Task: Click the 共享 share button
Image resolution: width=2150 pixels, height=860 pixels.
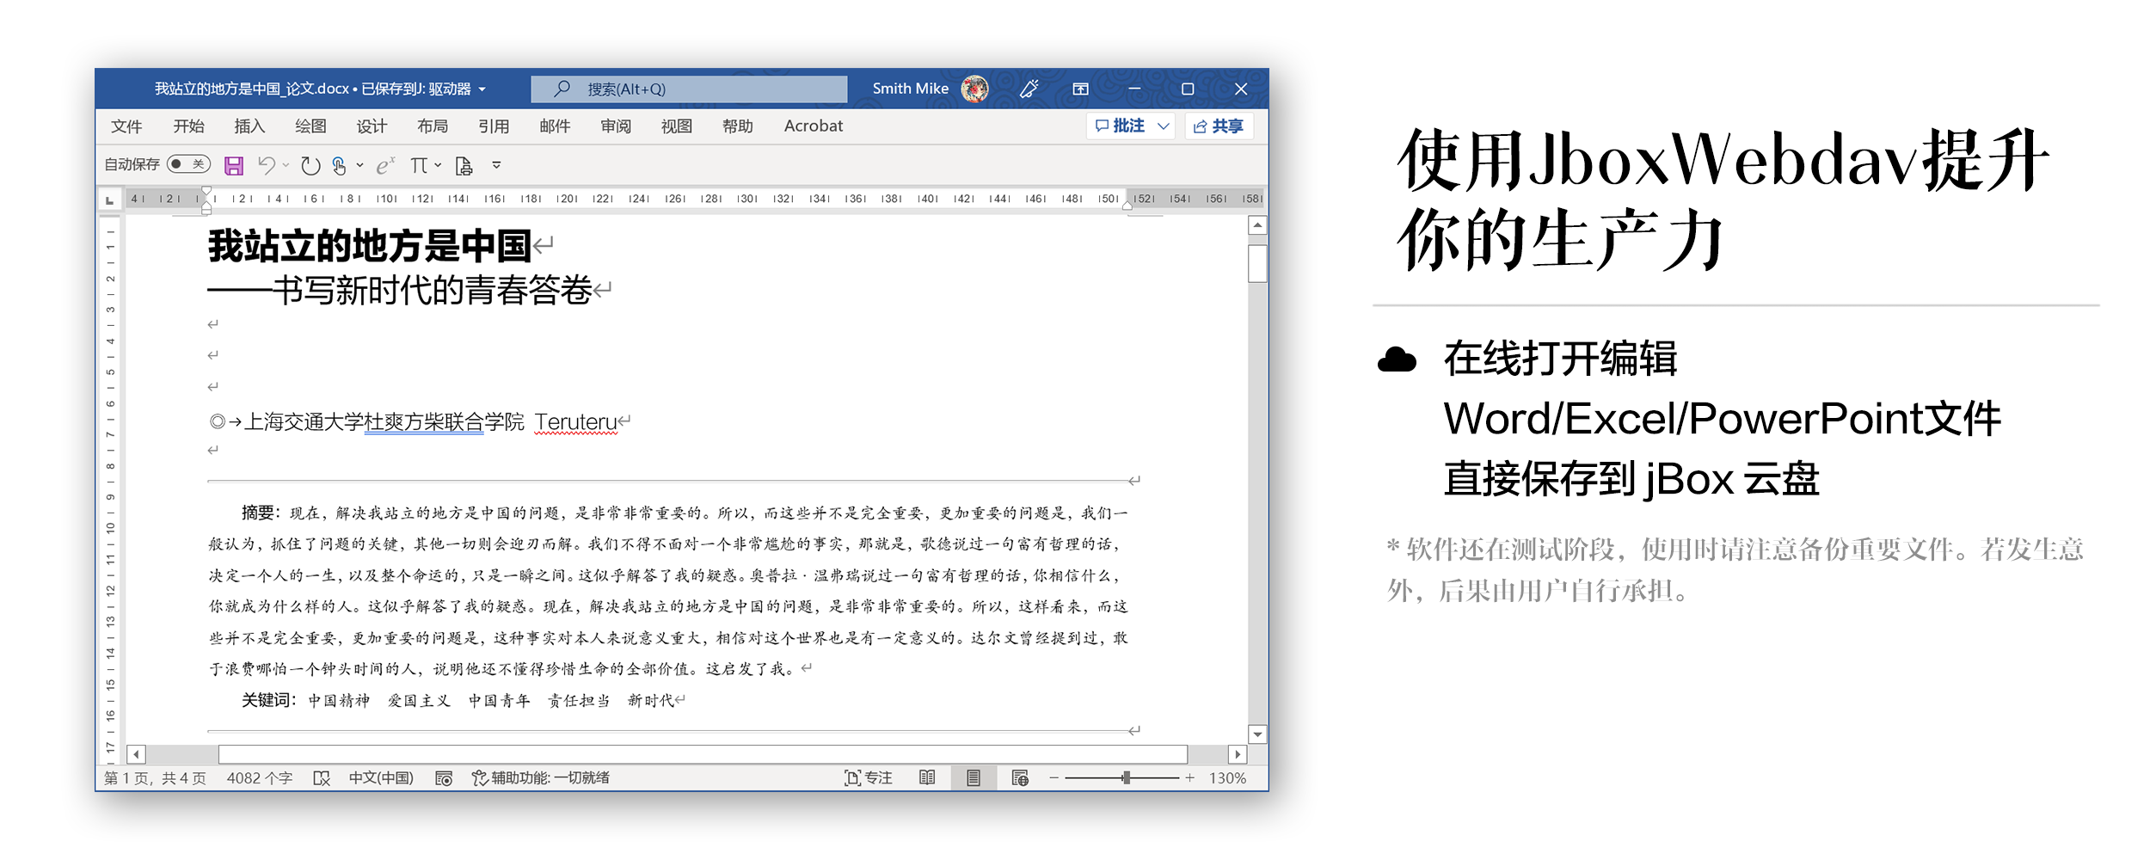Action: tap(1219, 126)
